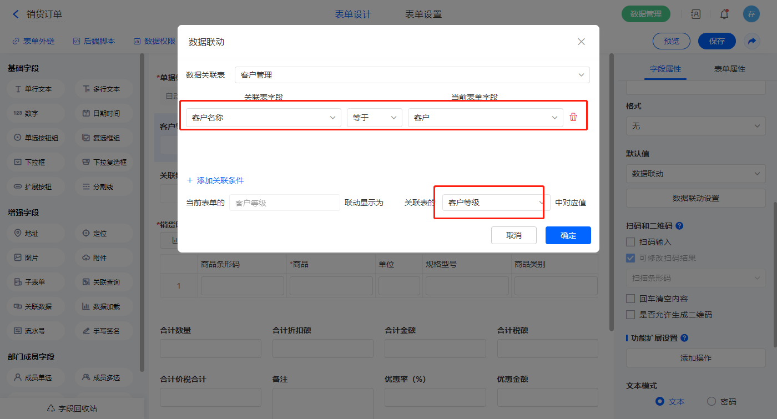Open the 表单设置 tab
This screenshot has height=419, width=777.
pos(423,14)
